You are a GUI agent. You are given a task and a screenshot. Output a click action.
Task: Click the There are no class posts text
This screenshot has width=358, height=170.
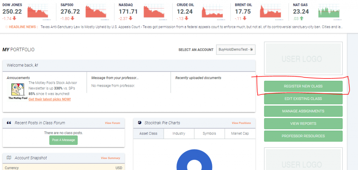pyautogui.click(x=64, y=133)
